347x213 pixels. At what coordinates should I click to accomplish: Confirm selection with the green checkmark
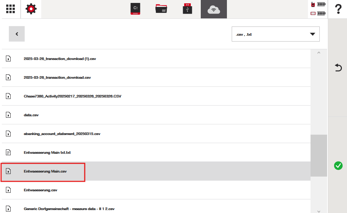(338, 166)
